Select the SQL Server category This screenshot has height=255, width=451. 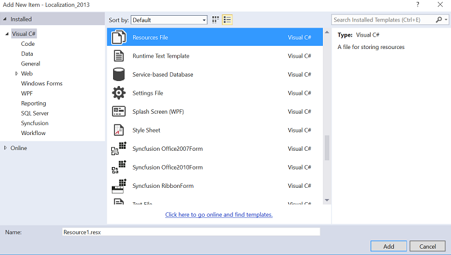tap(35, 113)
